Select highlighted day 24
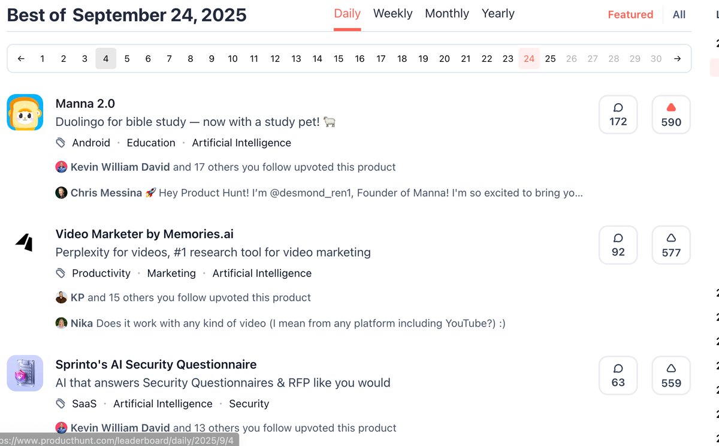Viewport: 719px width, 446px height. click(x=529, y=58)
